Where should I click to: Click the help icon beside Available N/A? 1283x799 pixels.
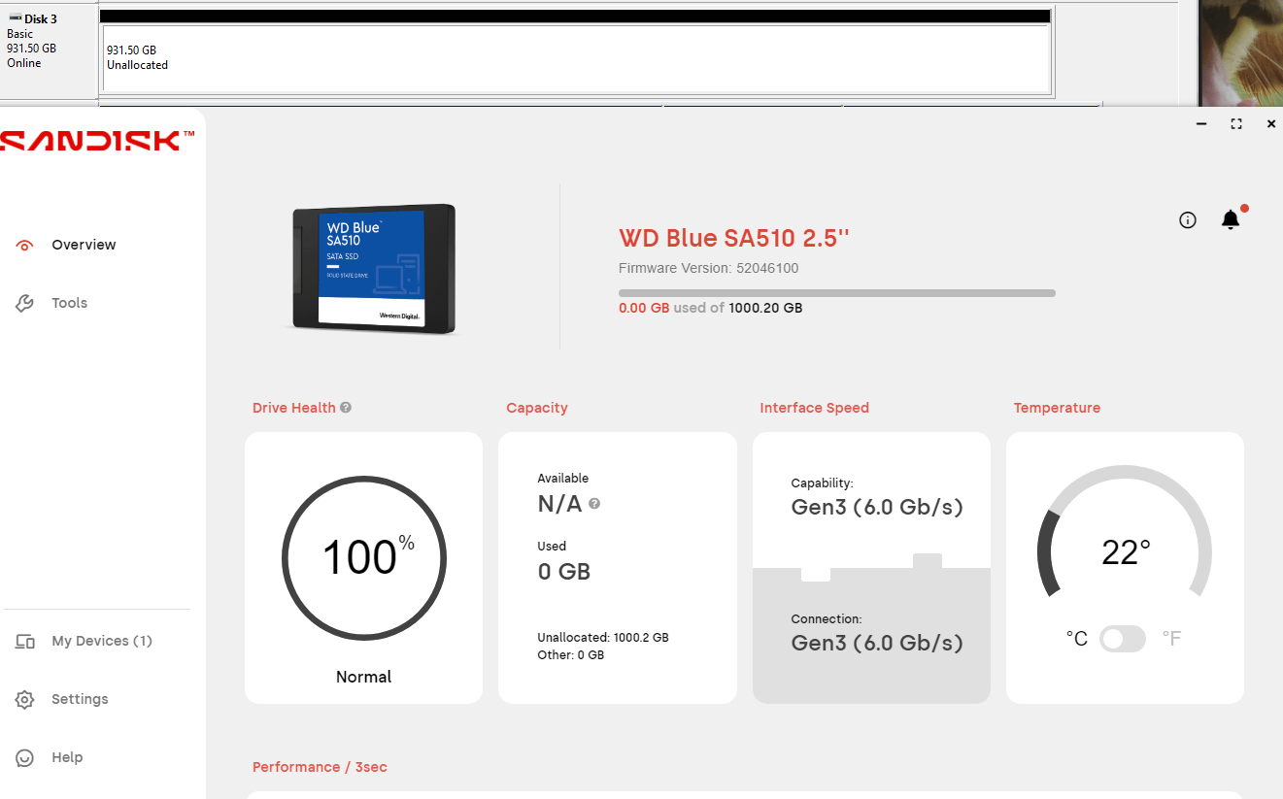[594, 504]
